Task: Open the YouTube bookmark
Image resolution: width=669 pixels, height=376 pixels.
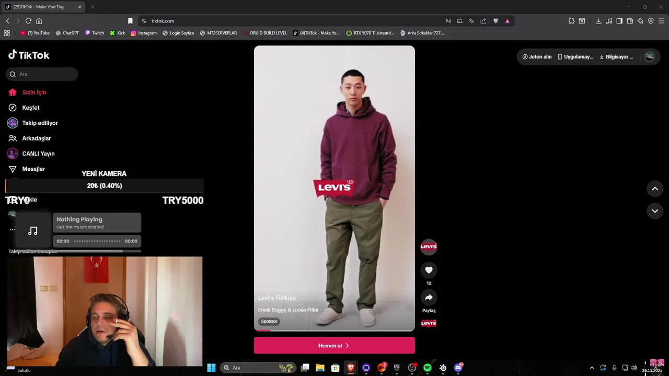Action: click(x=35, y=33)
